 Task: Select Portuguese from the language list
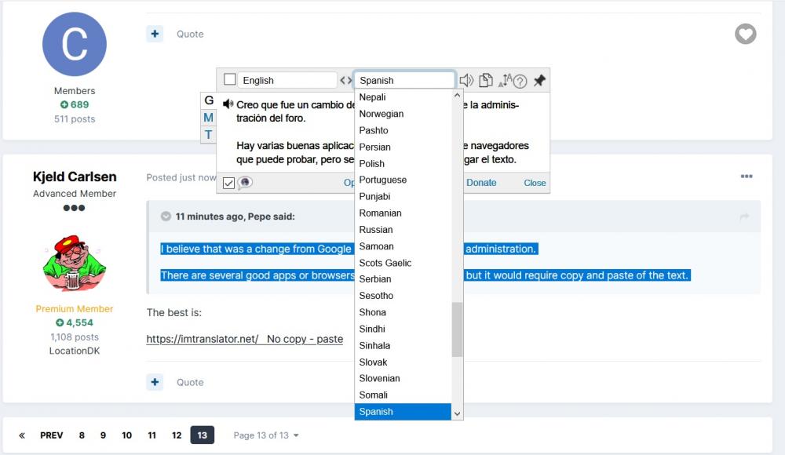tap(382, 180)
